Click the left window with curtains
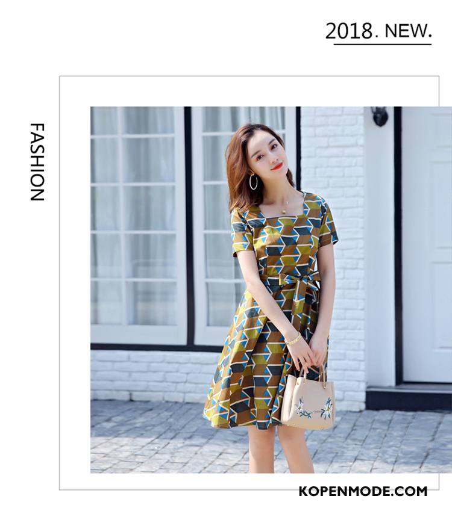 tap(138, 225)
